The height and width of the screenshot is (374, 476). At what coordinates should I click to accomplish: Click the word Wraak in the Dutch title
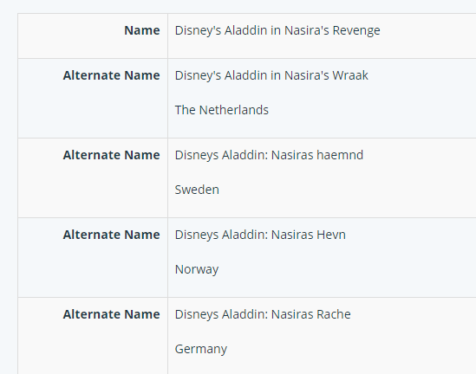(x=350, y=75)
